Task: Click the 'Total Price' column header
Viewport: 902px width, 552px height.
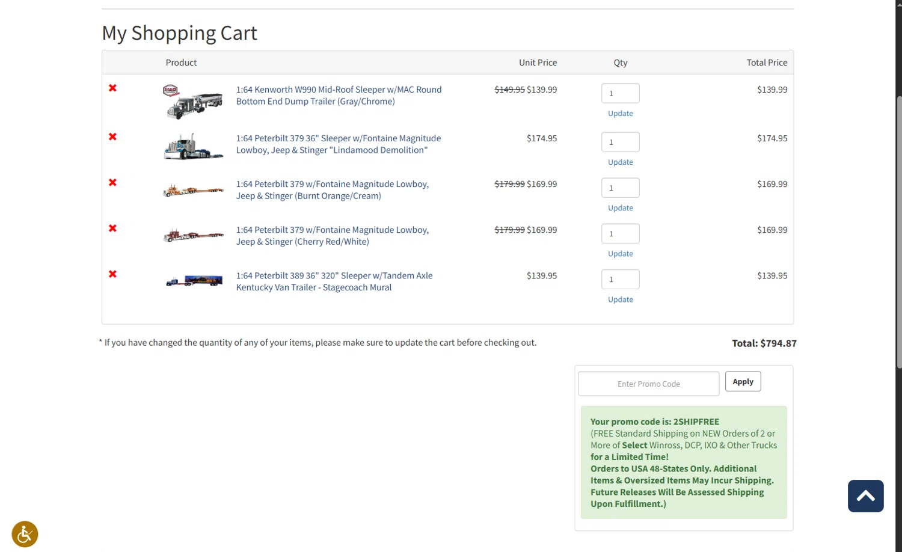Action: pyautogui.click(x=767, y=63)
